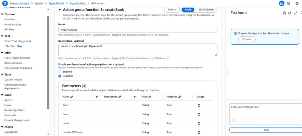
Task: Clear the Test Agent chat with broom icon
Action: [x=290, y=13]
